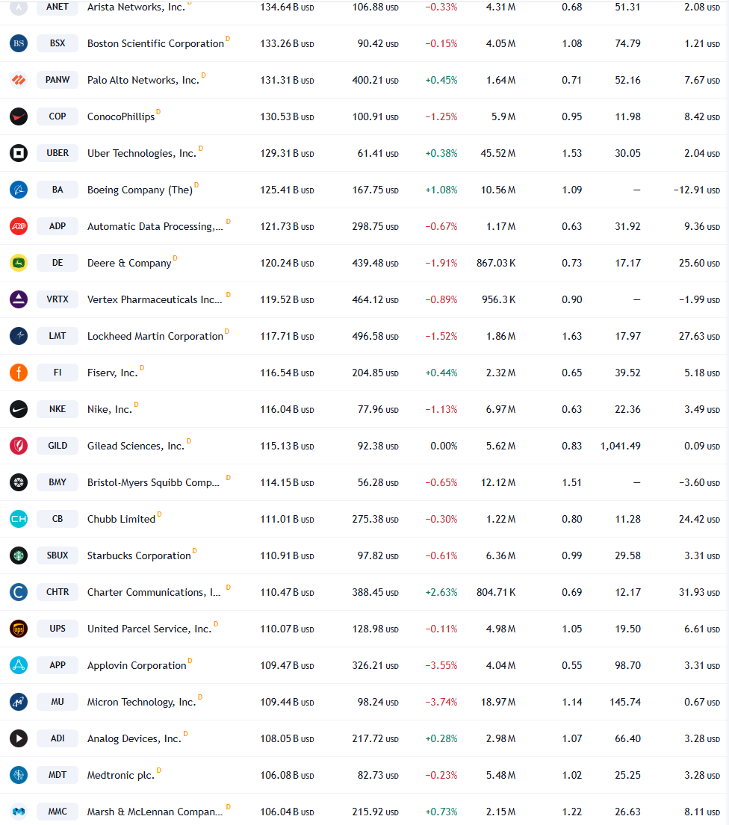Select the COP ticker badge
The image size is (729, 825).
58,116
